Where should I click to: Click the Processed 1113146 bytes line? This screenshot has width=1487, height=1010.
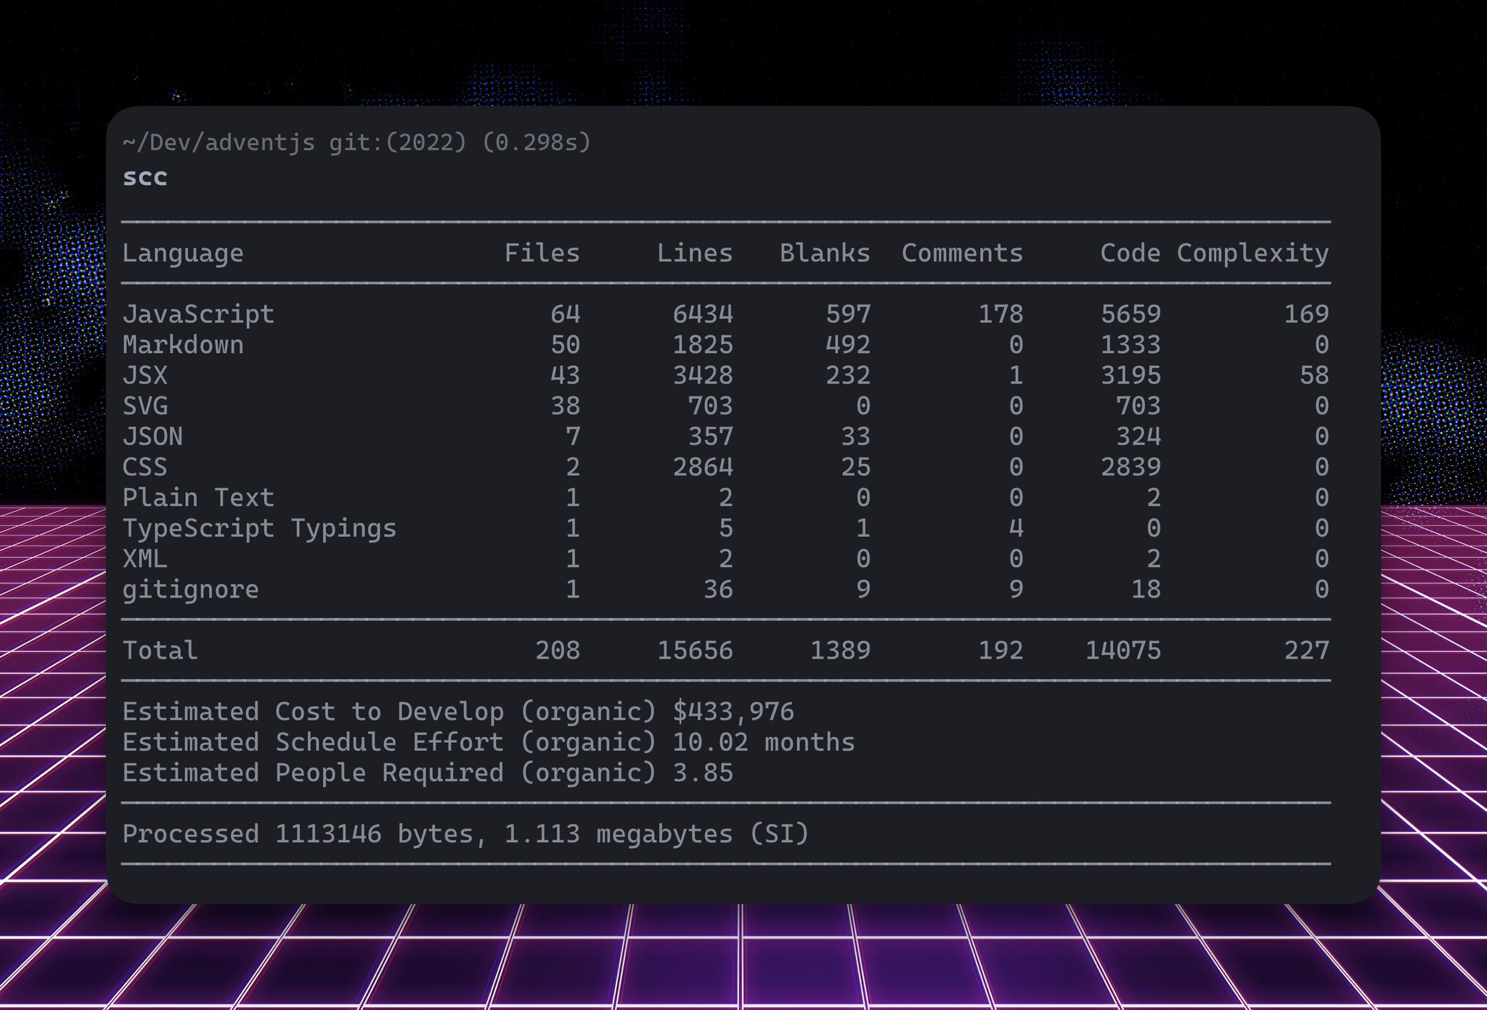(465, 834)
